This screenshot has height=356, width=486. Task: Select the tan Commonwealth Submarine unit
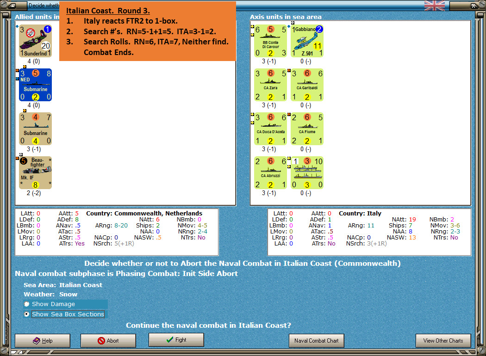click(35, 129)
